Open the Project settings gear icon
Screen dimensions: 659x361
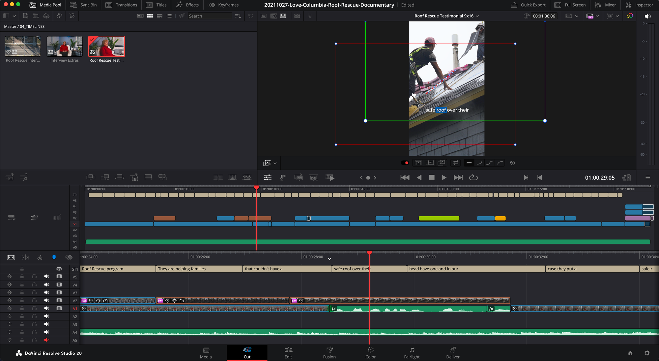tap(647, 353)
